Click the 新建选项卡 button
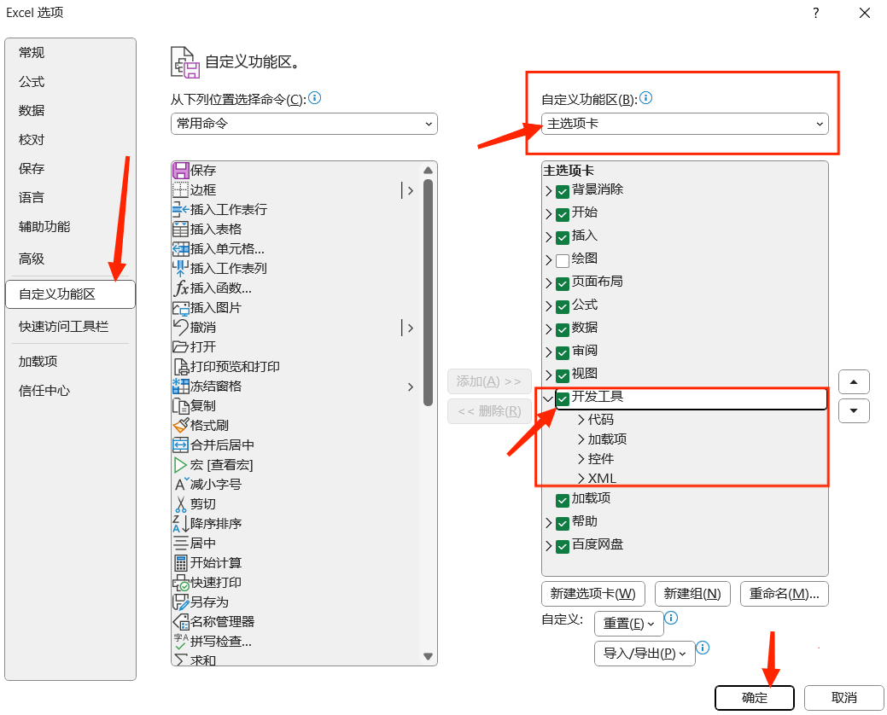887x715 pixels. tap(592, 594)
